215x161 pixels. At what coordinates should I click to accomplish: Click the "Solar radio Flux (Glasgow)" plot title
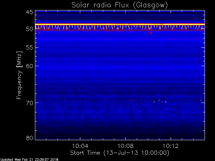pyautogui.click(x=119, y=5)
